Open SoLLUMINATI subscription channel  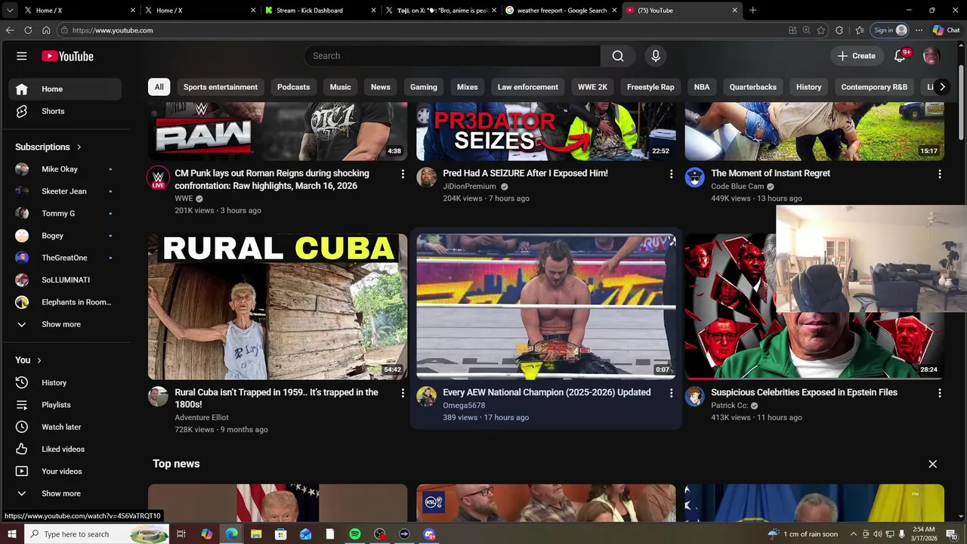point(65,280)
